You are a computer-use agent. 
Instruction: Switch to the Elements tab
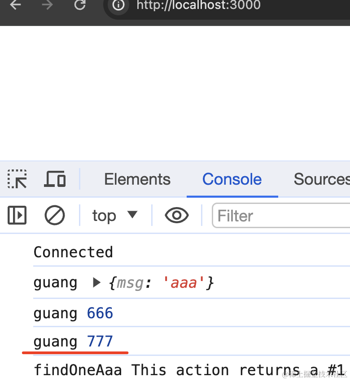(137, 179)
